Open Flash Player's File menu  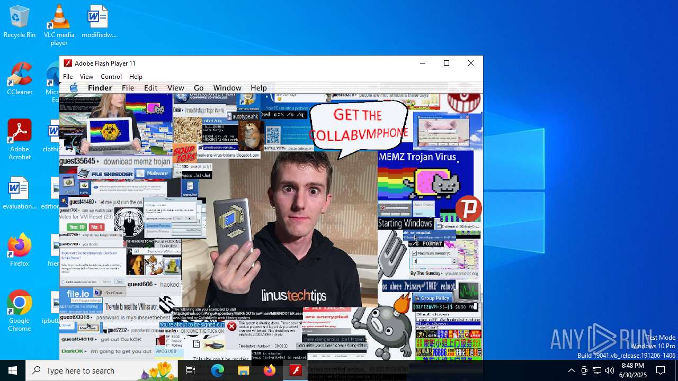tap(68, 77)
